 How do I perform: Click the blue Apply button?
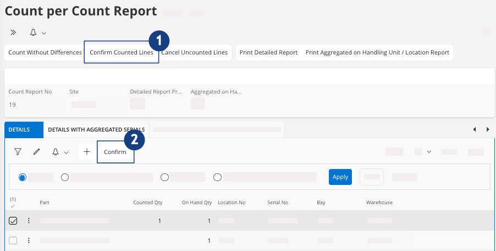[x=340, y=177]
